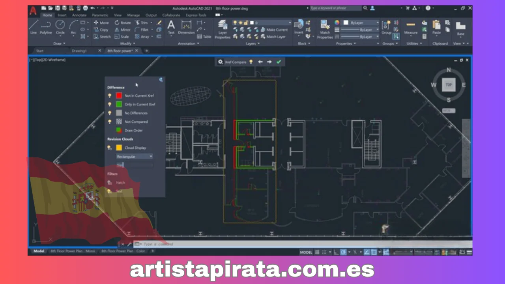Activate the Scale command

[x=122, y=37]
